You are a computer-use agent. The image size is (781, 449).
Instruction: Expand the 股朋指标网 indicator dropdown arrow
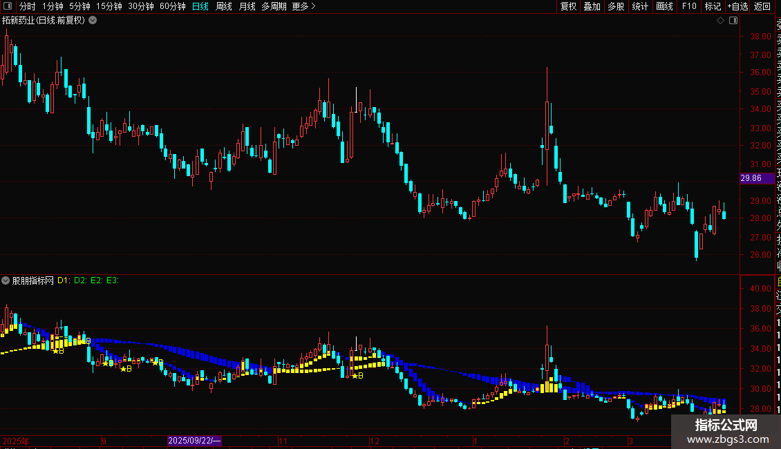(x=6, y=280)
